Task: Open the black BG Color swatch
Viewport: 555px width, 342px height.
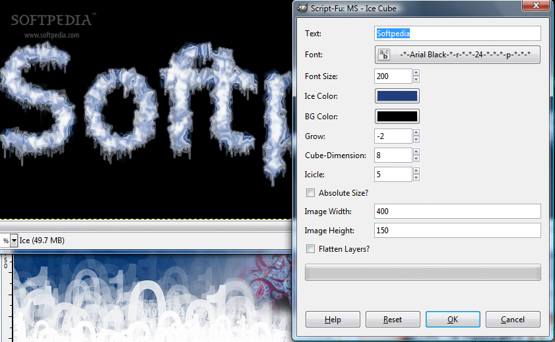Action: tap(397, 117)
